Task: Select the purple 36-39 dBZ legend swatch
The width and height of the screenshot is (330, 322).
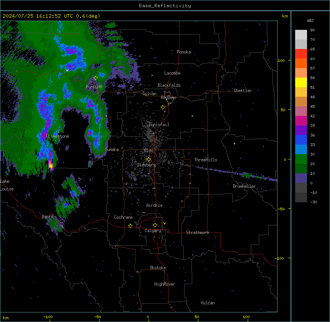Action: (301, 130)
